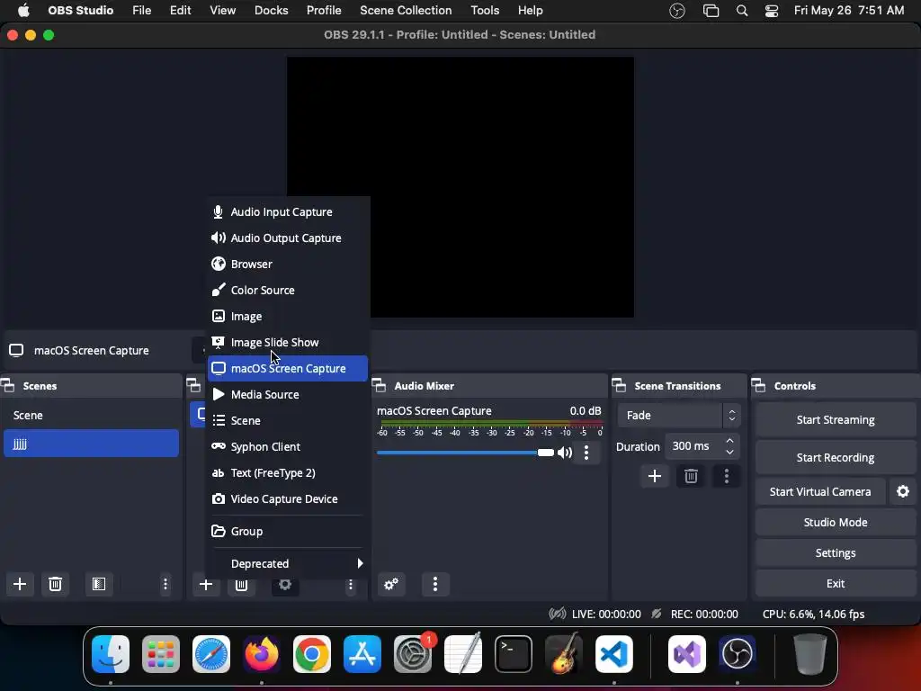This screenshot has width=921, height=691.
Task: Open Terminal from the Dock
Action: tap(514, 654)
